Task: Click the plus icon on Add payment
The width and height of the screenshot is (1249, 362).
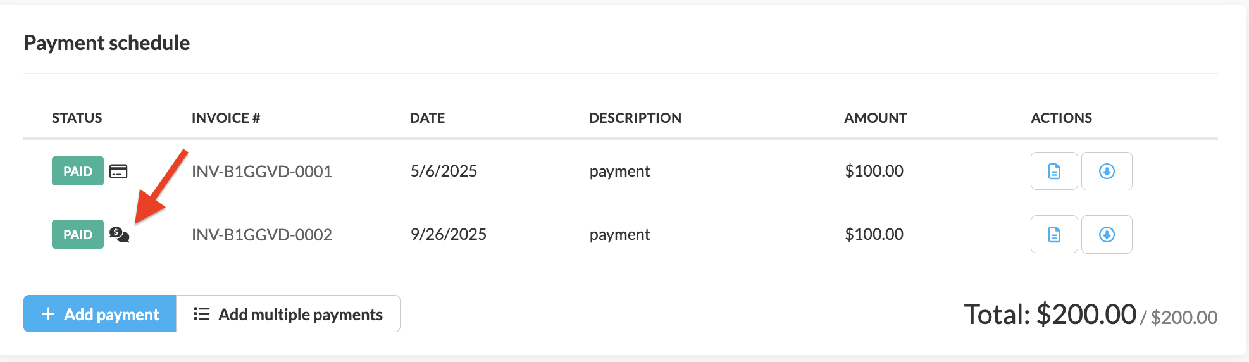Action: [48, 314]
